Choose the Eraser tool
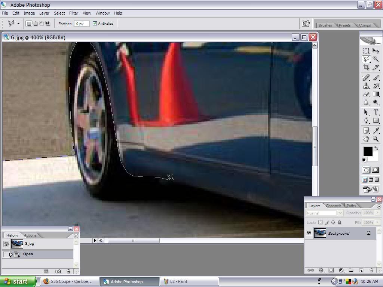 click(x=366, y=94)
